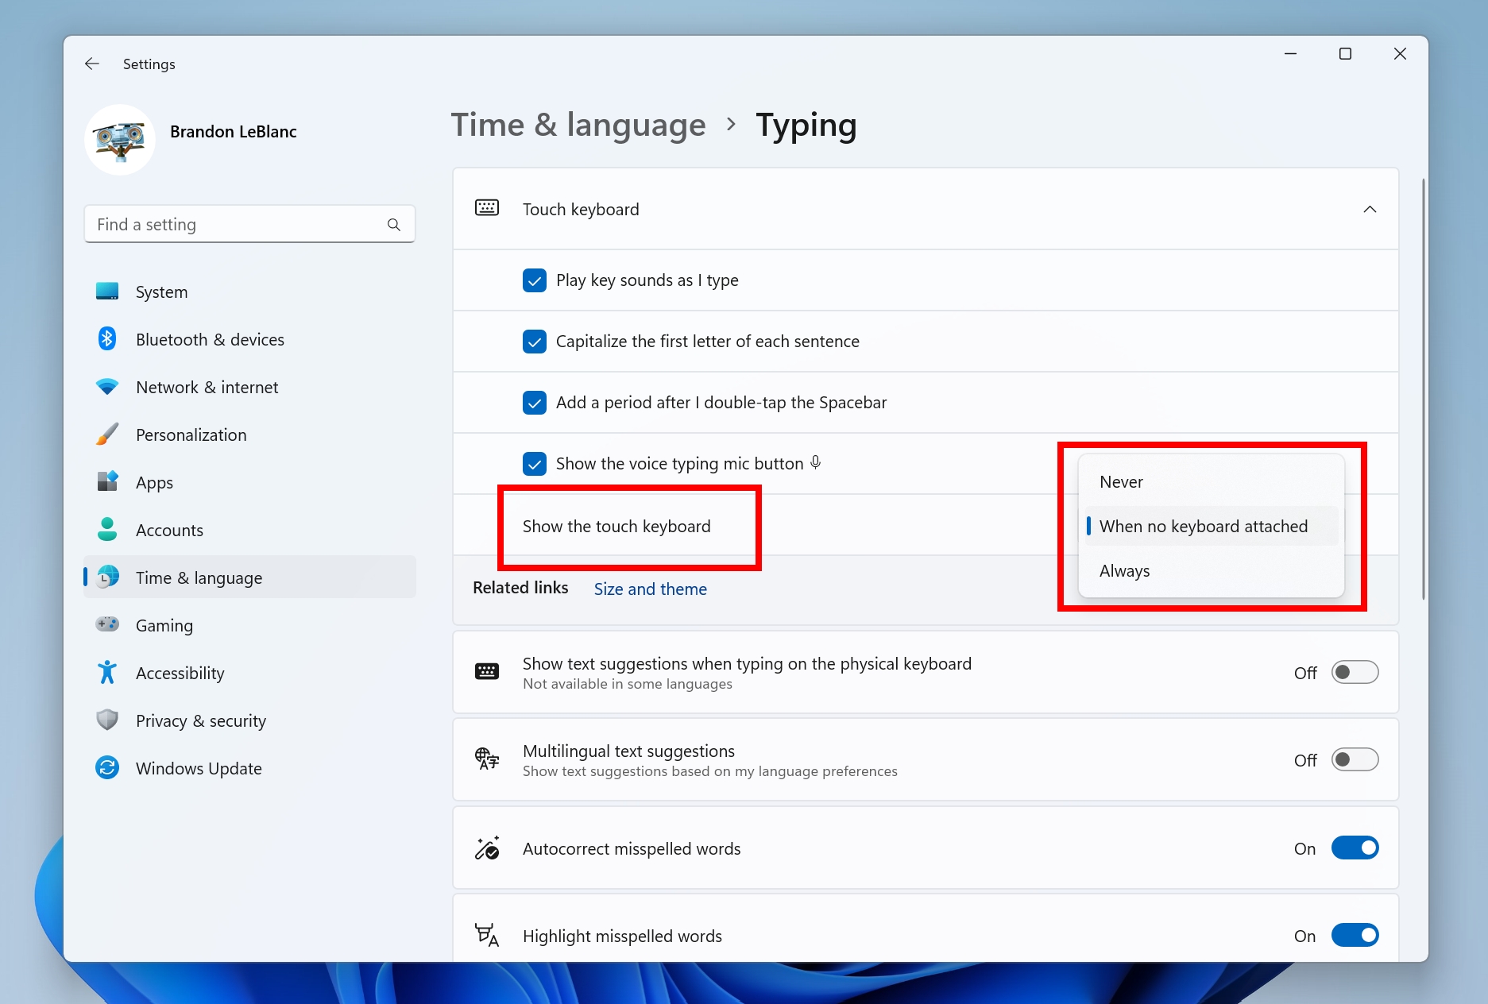Click the voice typing microphone icon
Screen dimensions: 1488x1004
(x=816, y=462)
